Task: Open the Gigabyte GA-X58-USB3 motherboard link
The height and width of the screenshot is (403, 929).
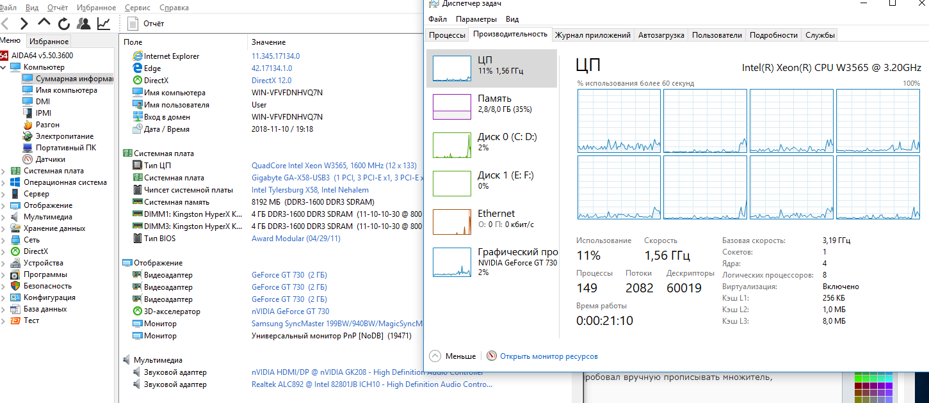Action: click(337, 178)
